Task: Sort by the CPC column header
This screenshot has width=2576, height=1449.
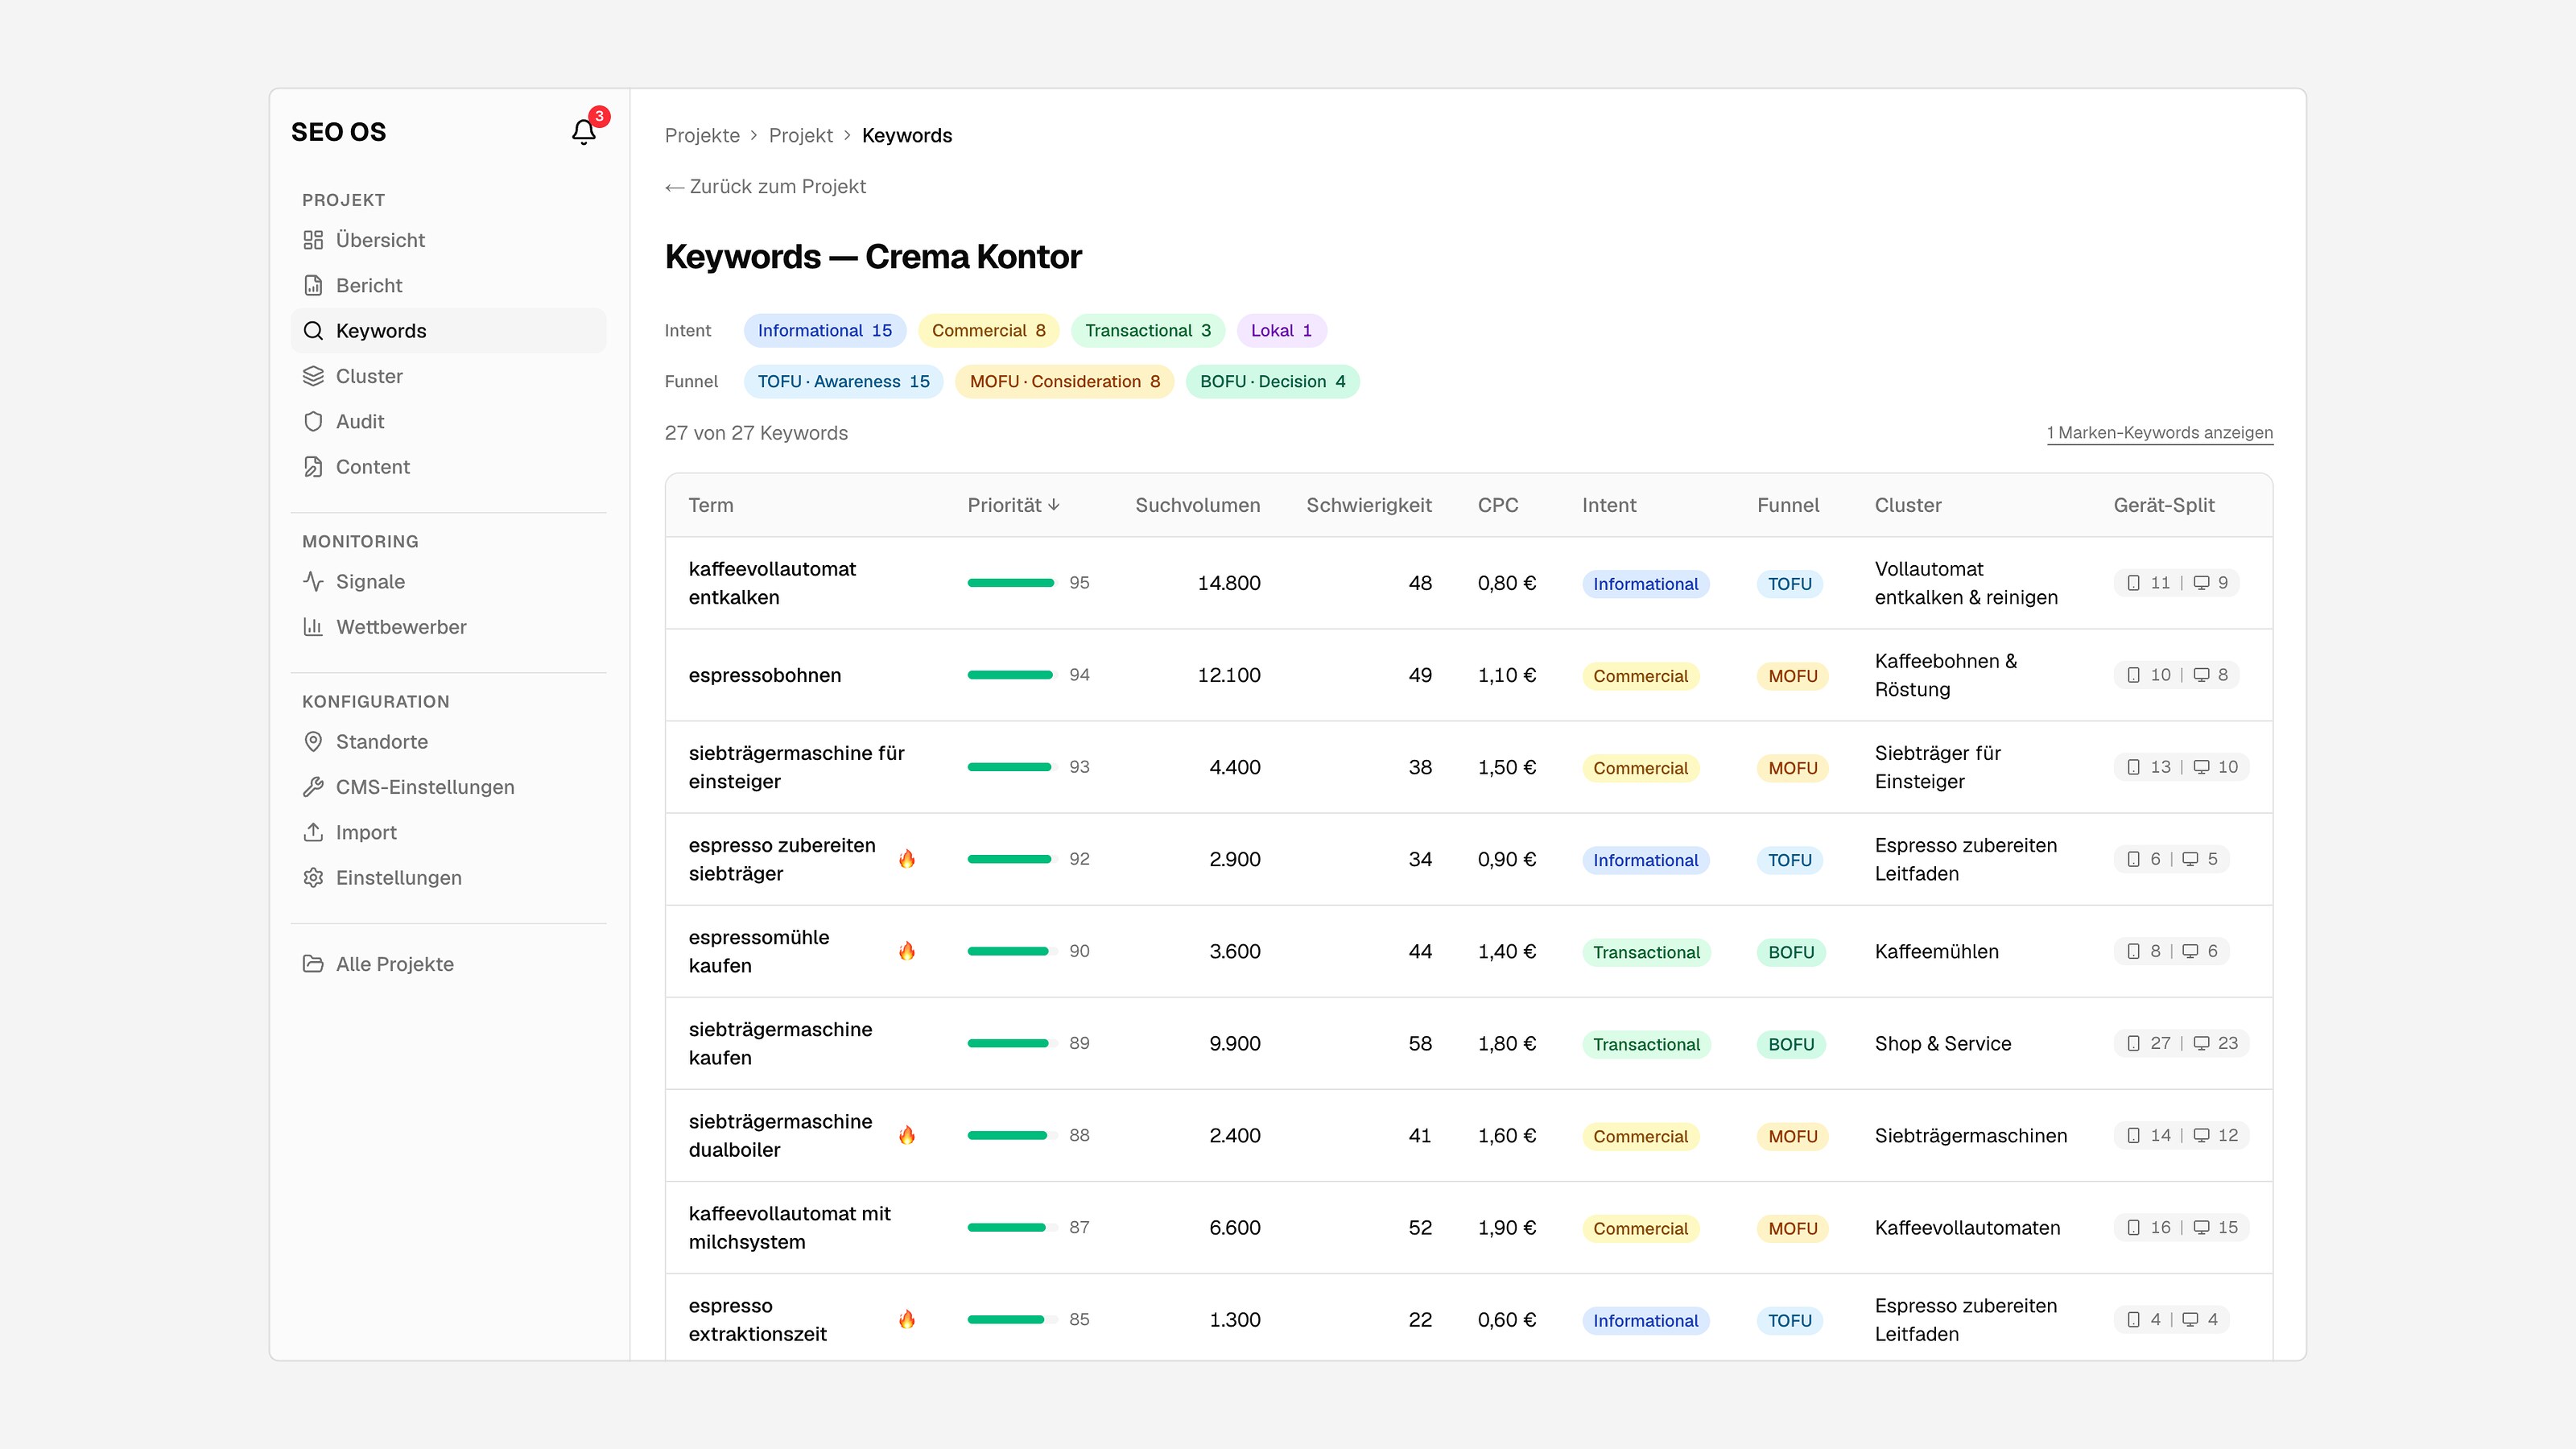Action: (1497, 505)
